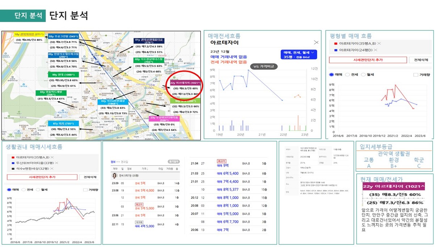Enable 거래량 checkbox in 평형별 매매 흐름
This screenshot has width=440, height=247.
pos(416,75)
